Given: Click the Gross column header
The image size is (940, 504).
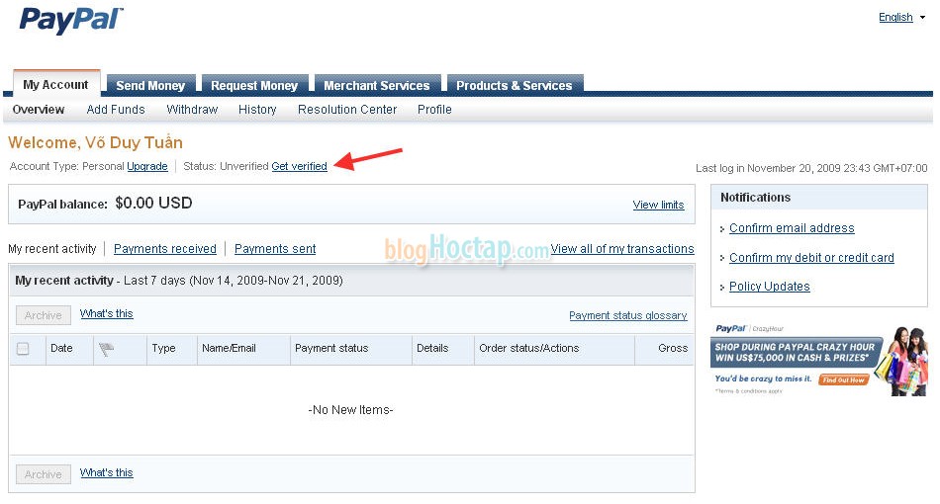Looking at the screenshot, I should tap(673, 348).
